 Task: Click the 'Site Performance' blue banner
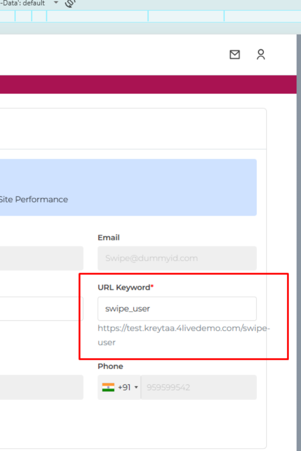pos(128,187)
